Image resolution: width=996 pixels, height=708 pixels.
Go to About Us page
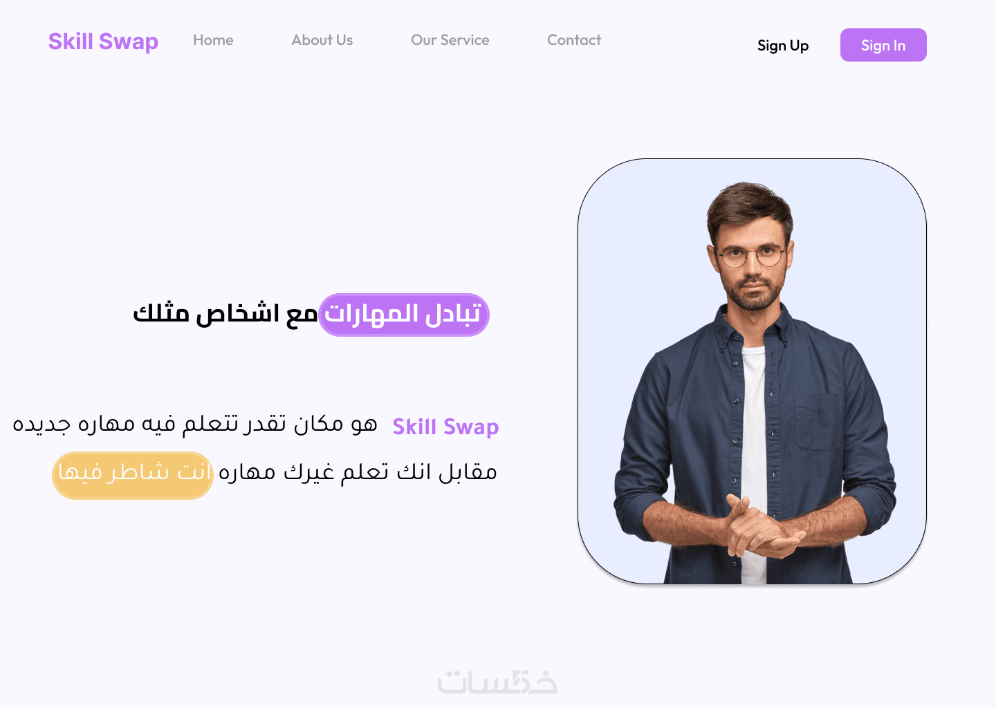pyautogui.click(x=322, y=40)
